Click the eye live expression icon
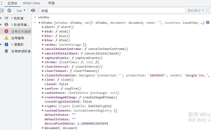Viewport: 211px width, 130px height. click(x=33, y=10)
